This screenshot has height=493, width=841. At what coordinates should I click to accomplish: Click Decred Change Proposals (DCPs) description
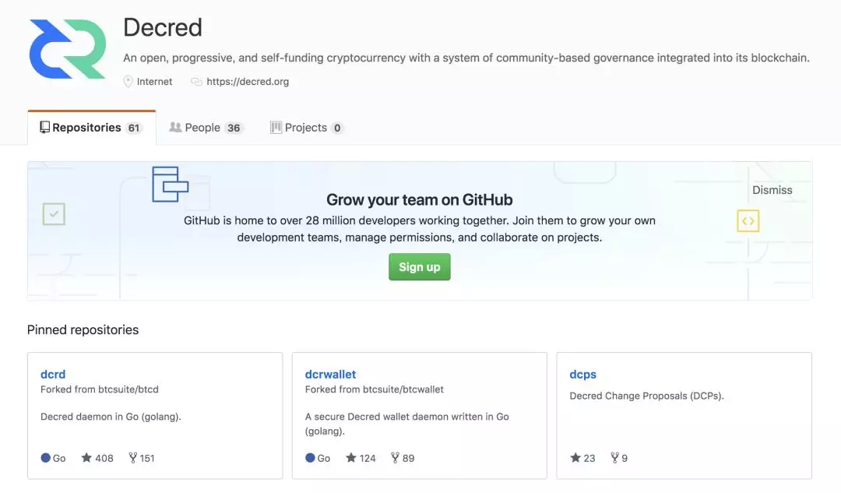(x=646, y=396)
